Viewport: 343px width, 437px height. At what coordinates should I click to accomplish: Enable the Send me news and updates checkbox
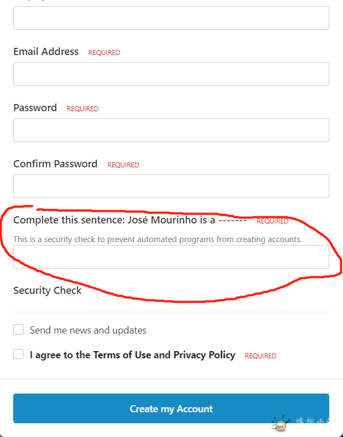[18, 330]
